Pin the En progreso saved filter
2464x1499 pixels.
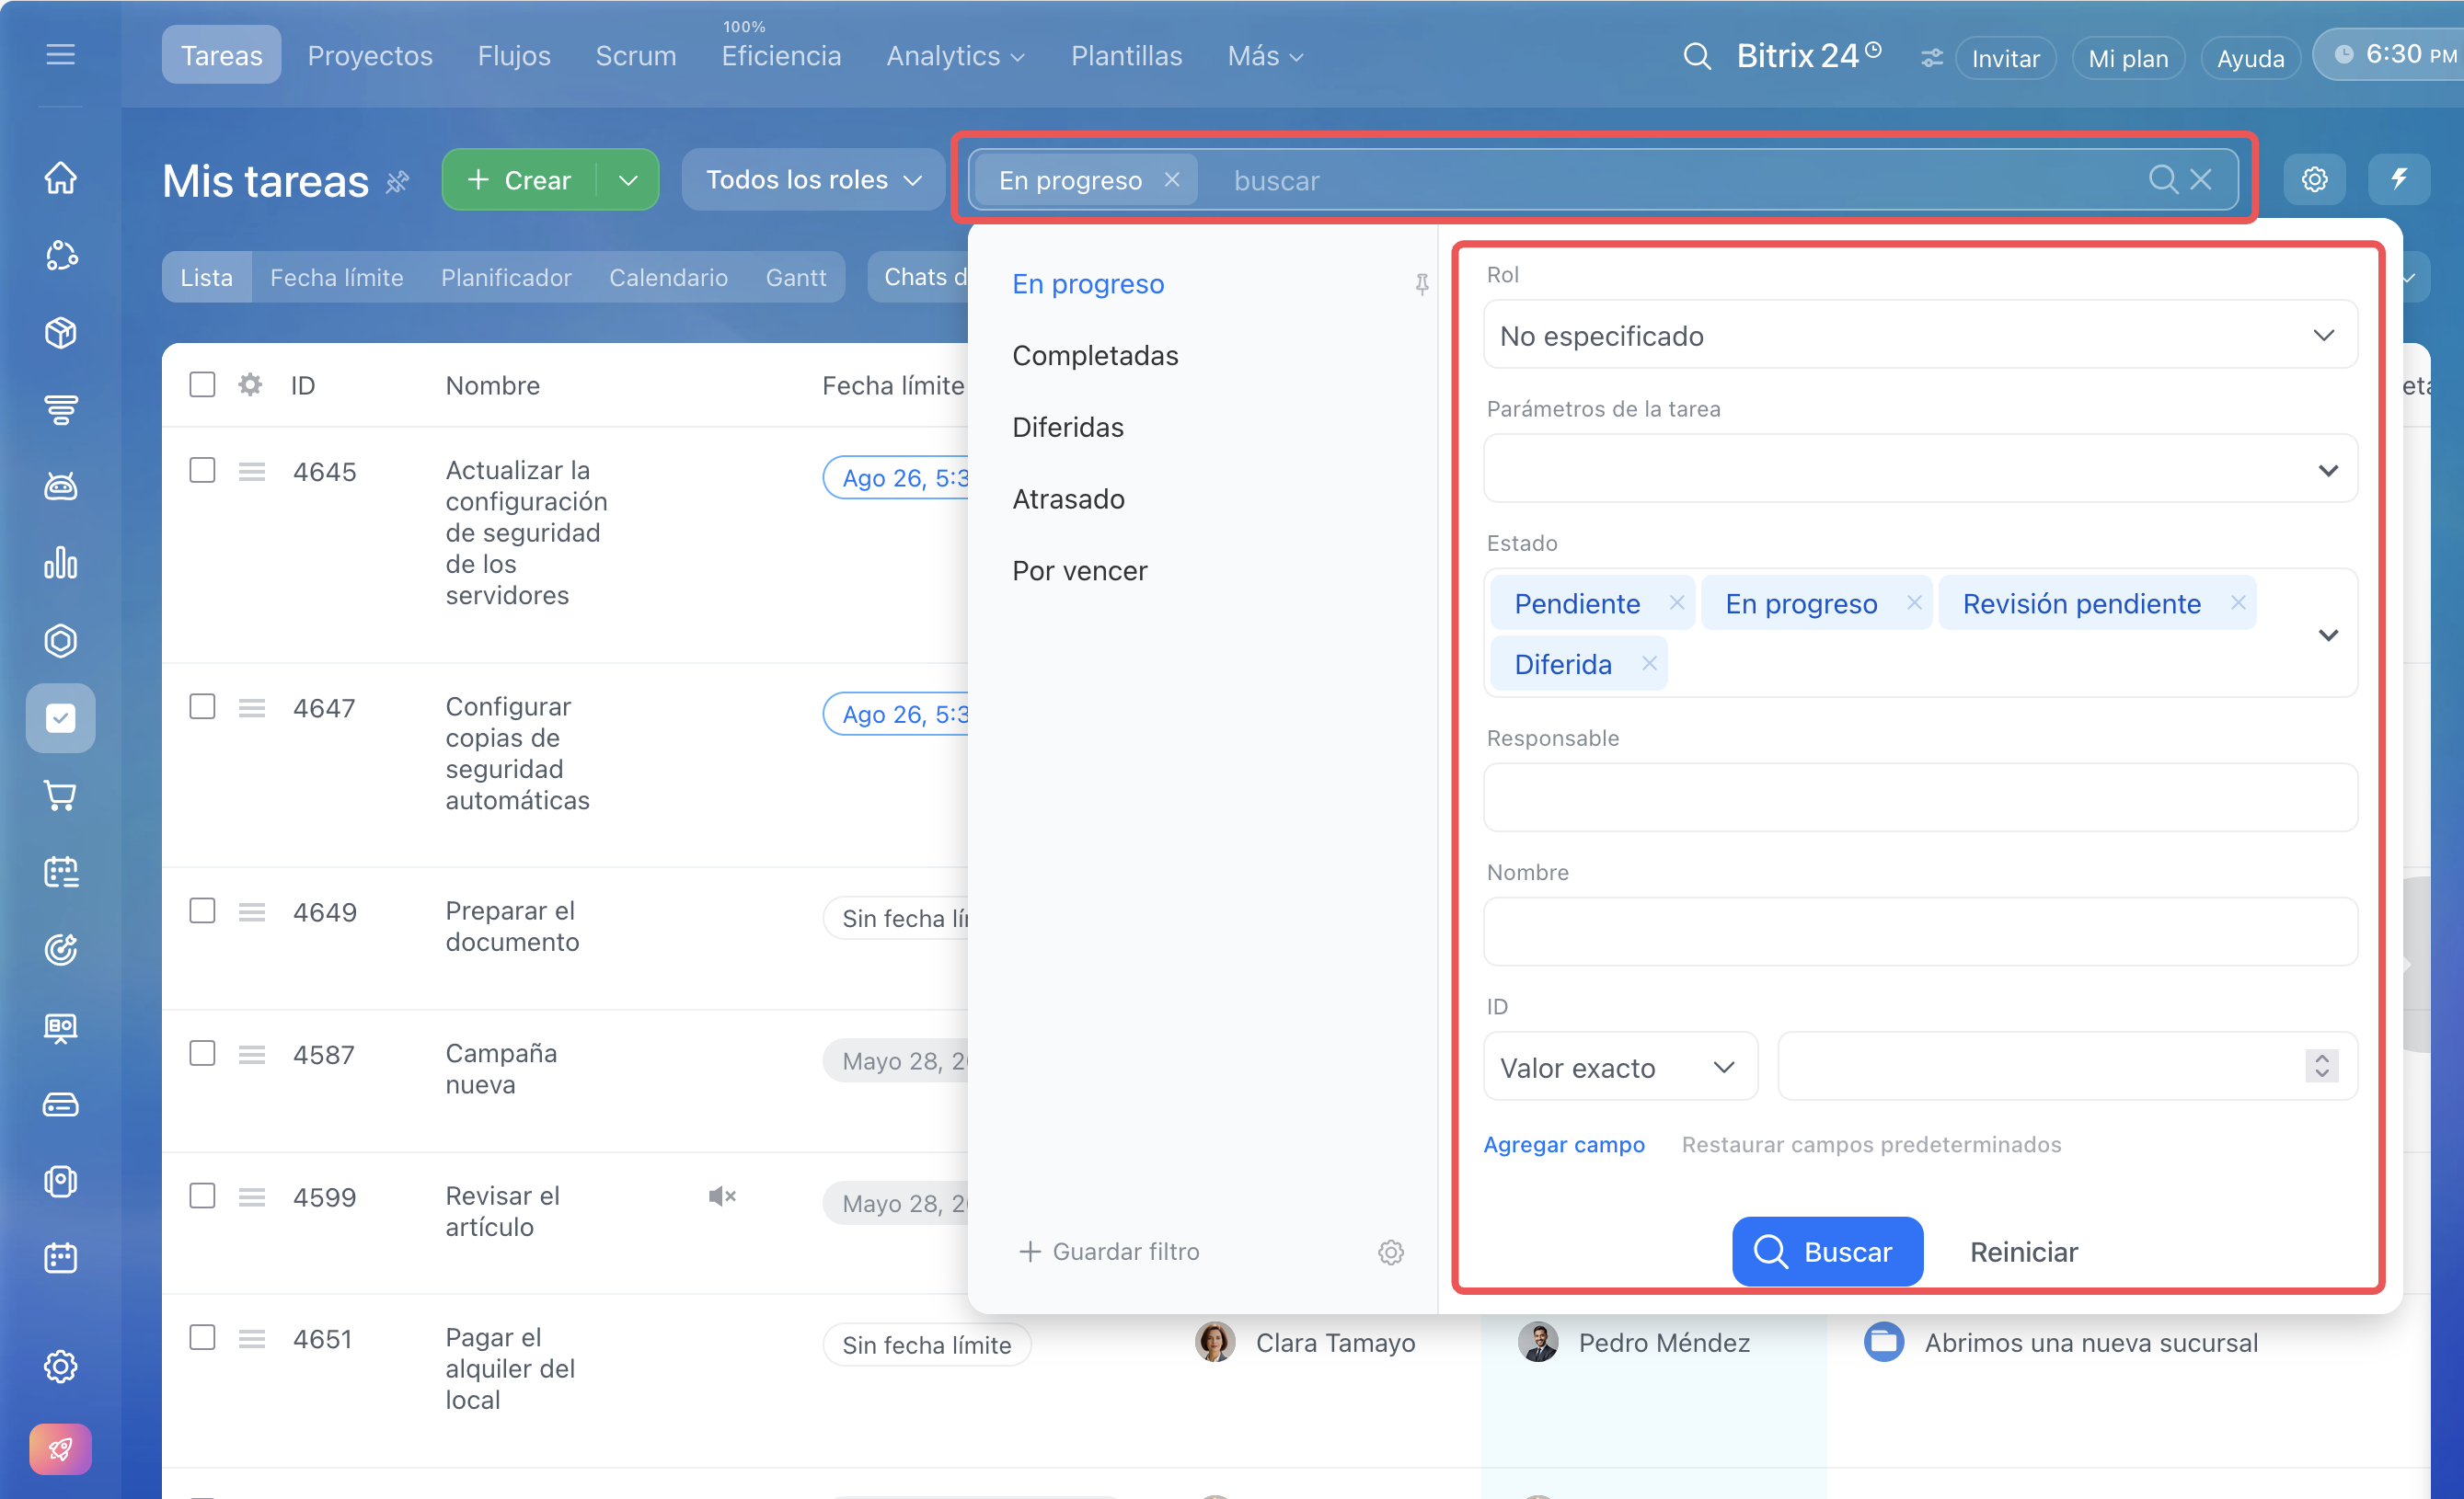click(x=1421, y=285)
